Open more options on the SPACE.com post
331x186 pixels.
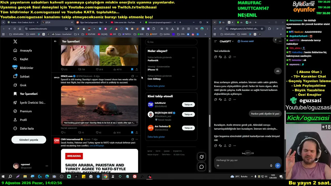(137, 76)
